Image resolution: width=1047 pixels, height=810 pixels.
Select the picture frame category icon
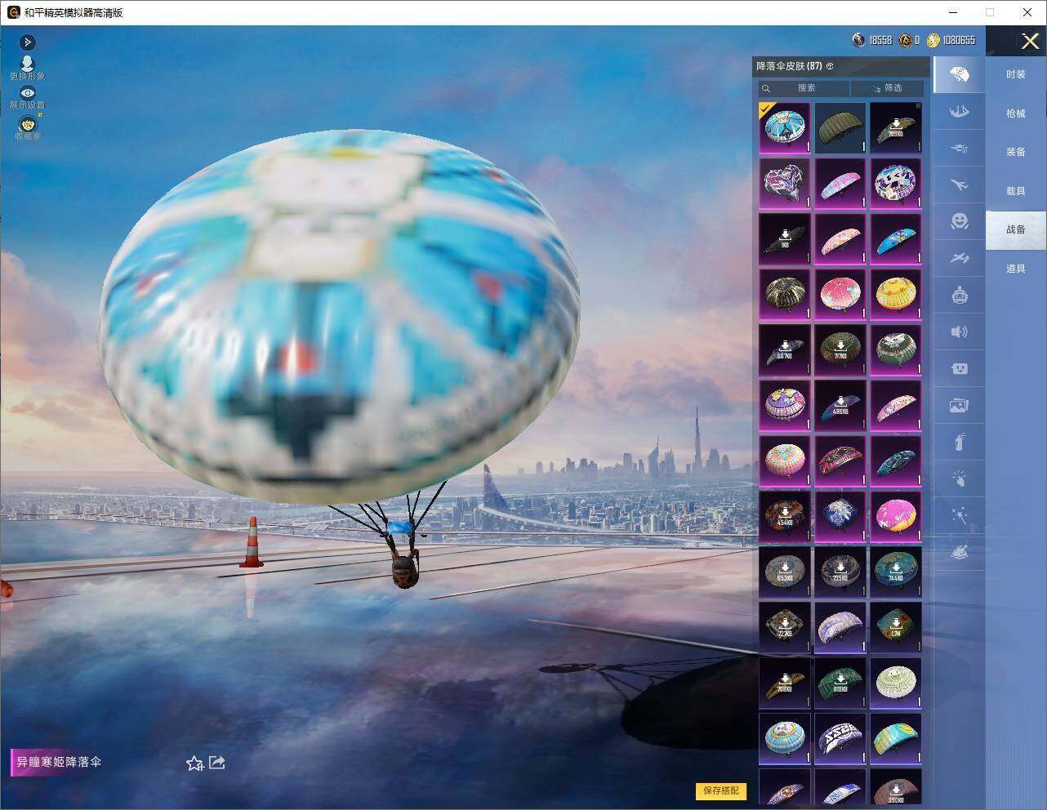click(960, 405)
